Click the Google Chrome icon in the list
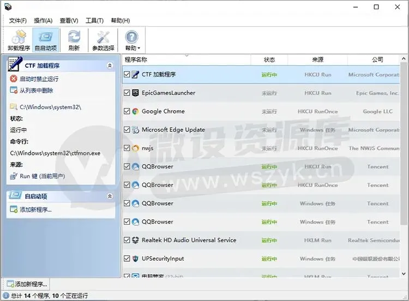409x301 pixels. (x=135, y=111)
